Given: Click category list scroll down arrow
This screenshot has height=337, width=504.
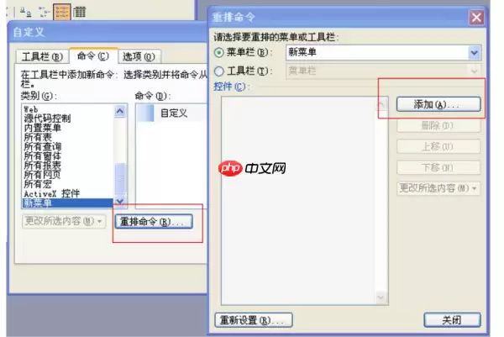Looking at the screenshot, I should 120,202.
